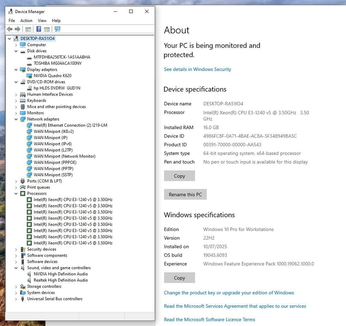The image size is (346, 326).
Task: Expand the Storage controllers category chevron
Action: click(16, 287)
